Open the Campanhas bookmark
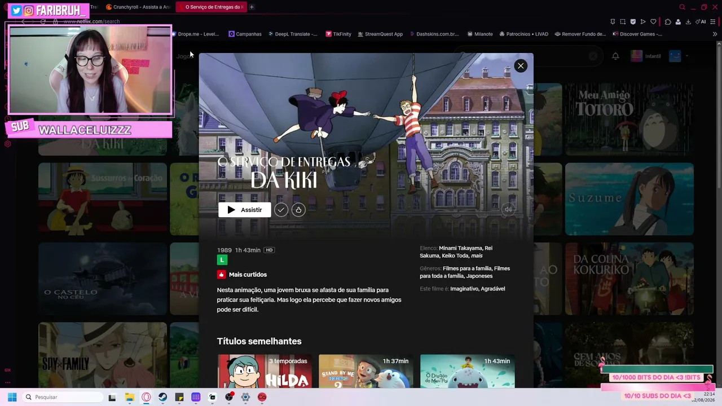The width and height of the screenshot is (722, 406). pyautogui.click(x=245, y=34)
